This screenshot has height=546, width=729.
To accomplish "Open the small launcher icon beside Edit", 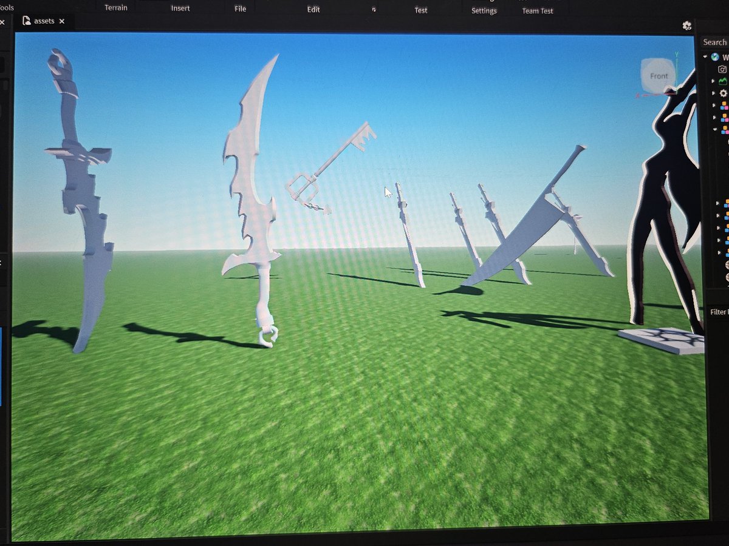I will pos(374,10).
